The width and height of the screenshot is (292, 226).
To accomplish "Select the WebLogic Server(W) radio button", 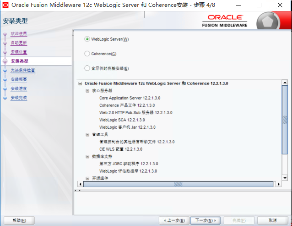I will click(x=87, y=39).
